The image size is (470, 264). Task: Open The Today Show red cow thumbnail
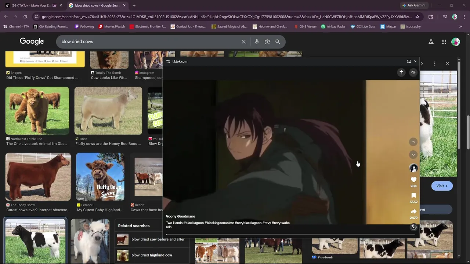[x=38, y=177]
